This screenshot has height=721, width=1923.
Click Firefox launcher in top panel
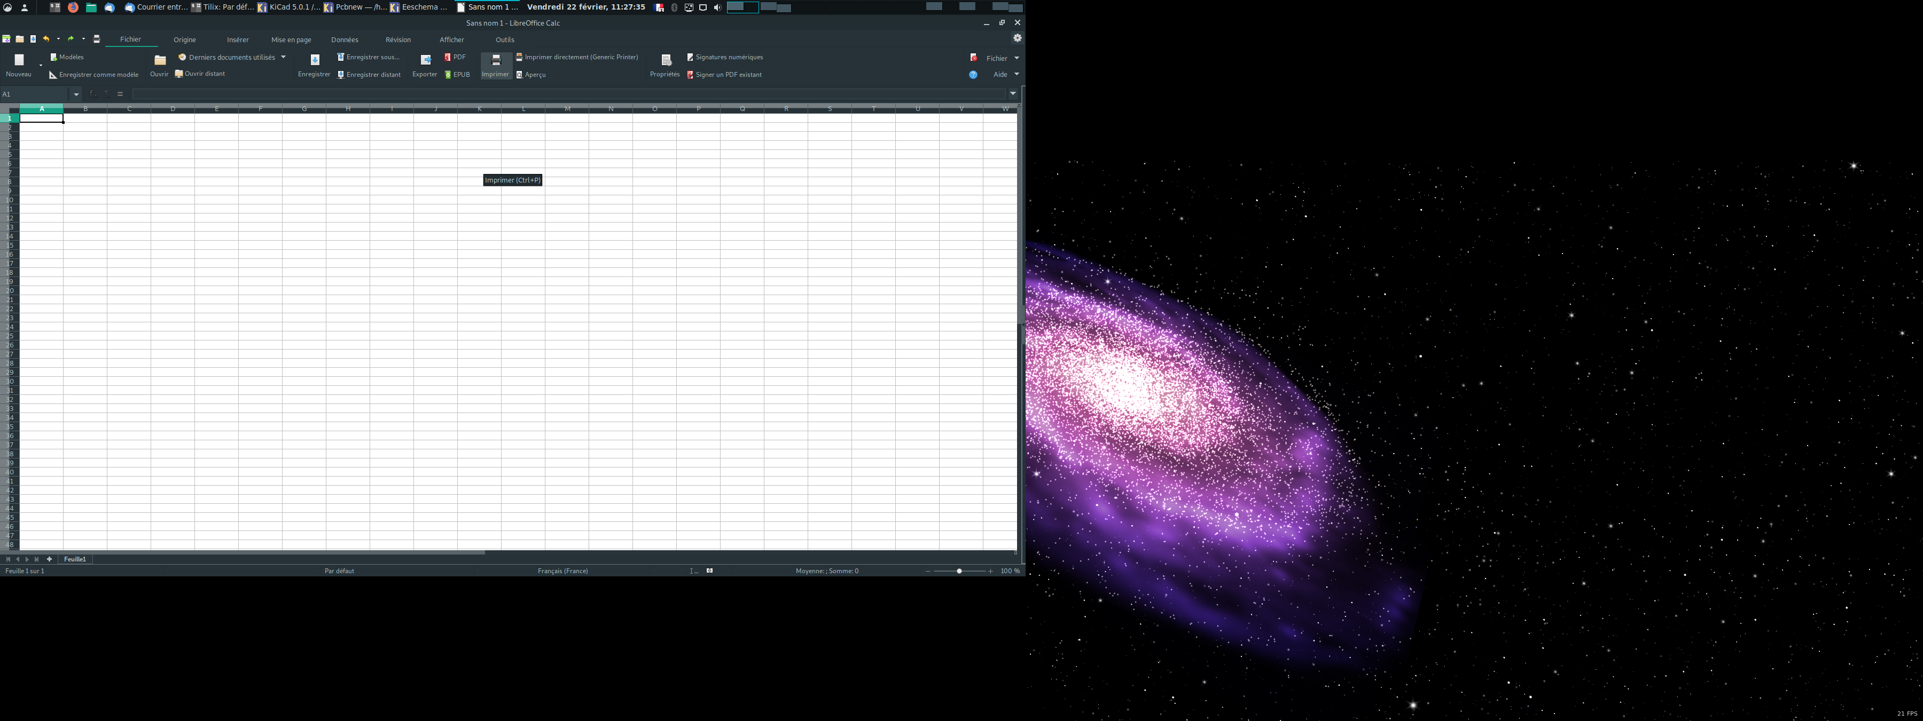[x=73, y=7]
